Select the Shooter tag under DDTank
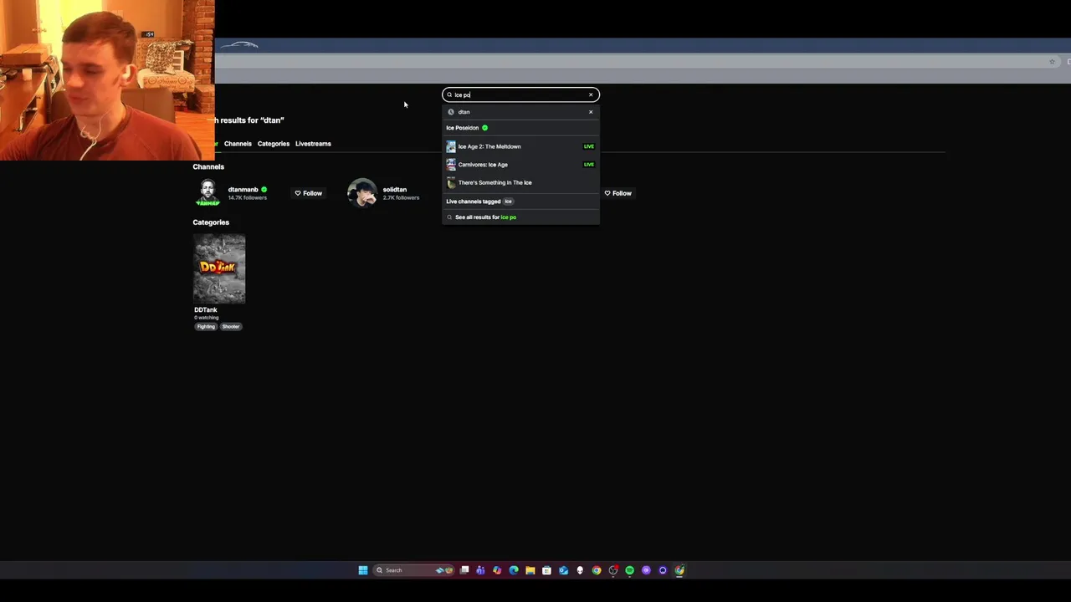This screenshot has width=1071, height=602. [x=231, y=327]
